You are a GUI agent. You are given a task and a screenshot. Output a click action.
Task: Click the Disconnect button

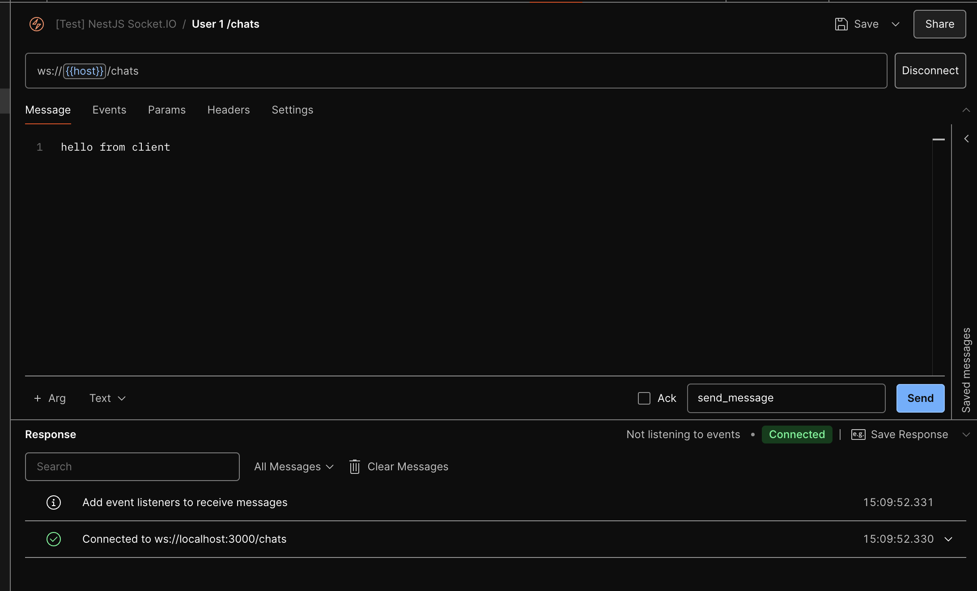tap(930, 71)
